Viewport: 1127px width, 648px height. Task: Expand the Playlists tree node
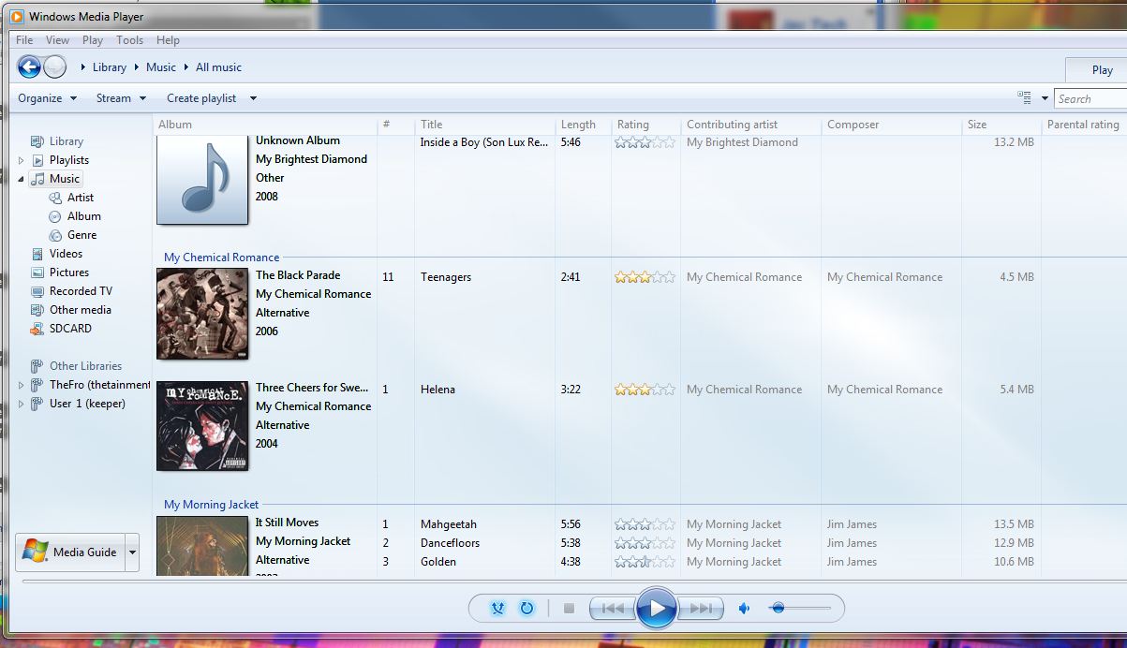[x=22, y=160]
